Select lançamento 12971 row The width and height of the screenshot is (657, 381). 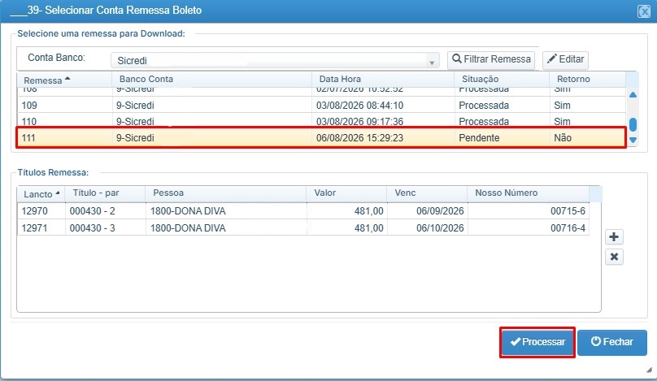tap(303, 227)
